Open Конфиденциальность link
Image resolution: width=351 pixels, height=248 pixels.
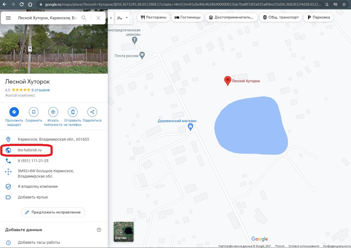click(337, 246)
